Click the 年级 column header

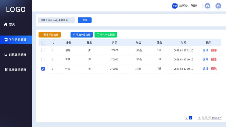point(138,43)
